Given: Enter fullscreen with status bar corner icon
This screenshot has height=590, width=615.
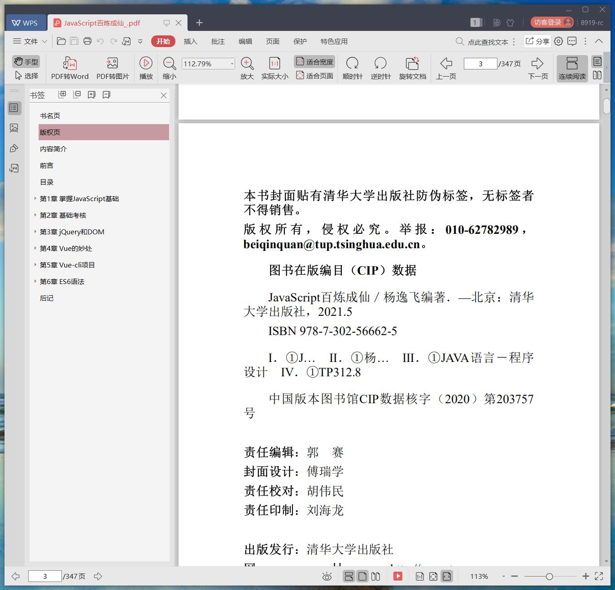Looking at the screenshot, I should [x=599, y=577].
